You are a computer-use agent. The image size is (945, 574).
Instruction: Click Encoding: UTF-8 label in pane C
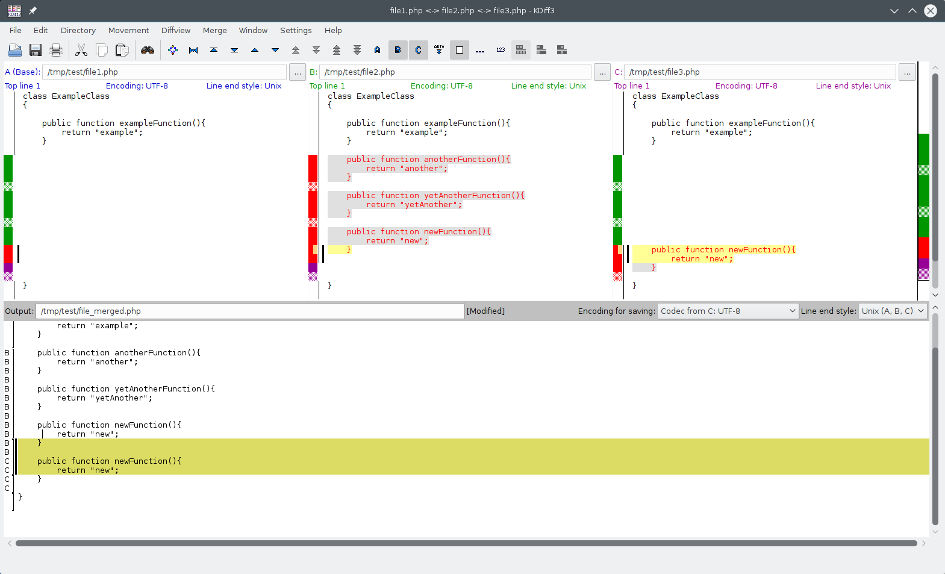tap(746, 86)
